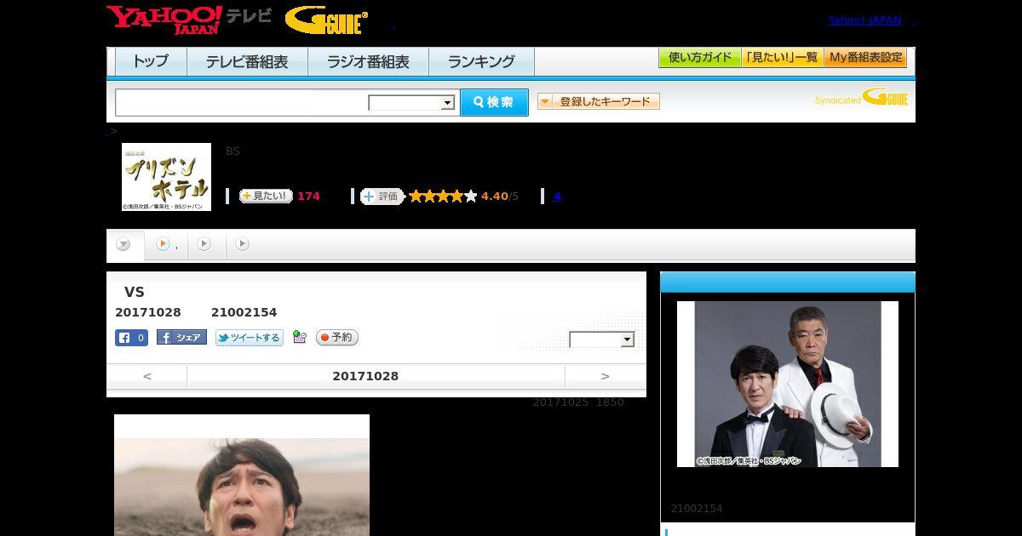This screenshot has width=1022, height=536.
Task: Open My番組表設定
Action: click(865, 58)
